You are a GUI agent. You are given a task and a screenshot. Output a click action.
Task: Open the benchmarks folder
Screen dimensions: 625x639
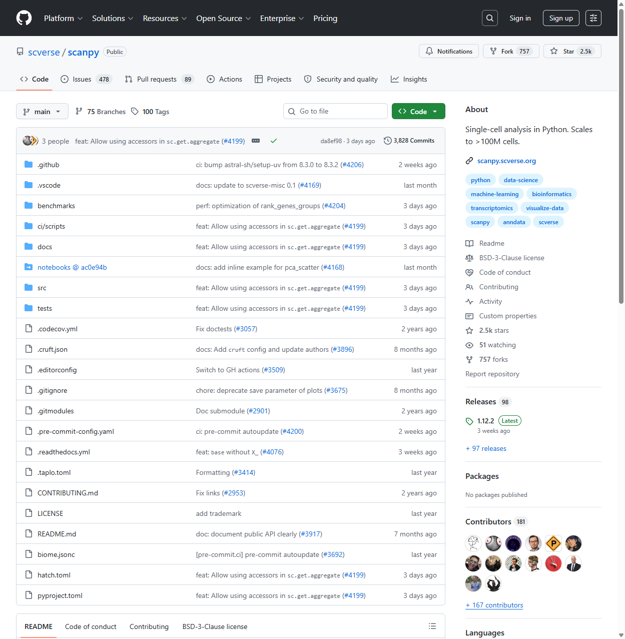click(56, 206)
